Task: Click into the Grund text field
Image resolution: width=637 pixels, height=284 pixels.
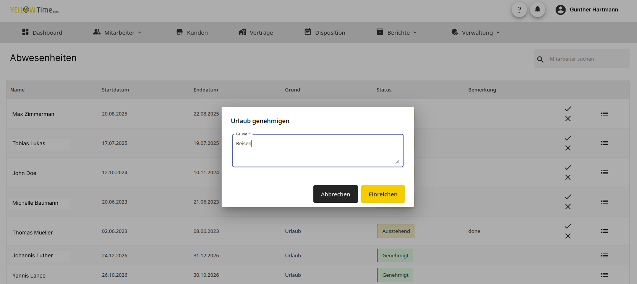Action: [318, 151]
